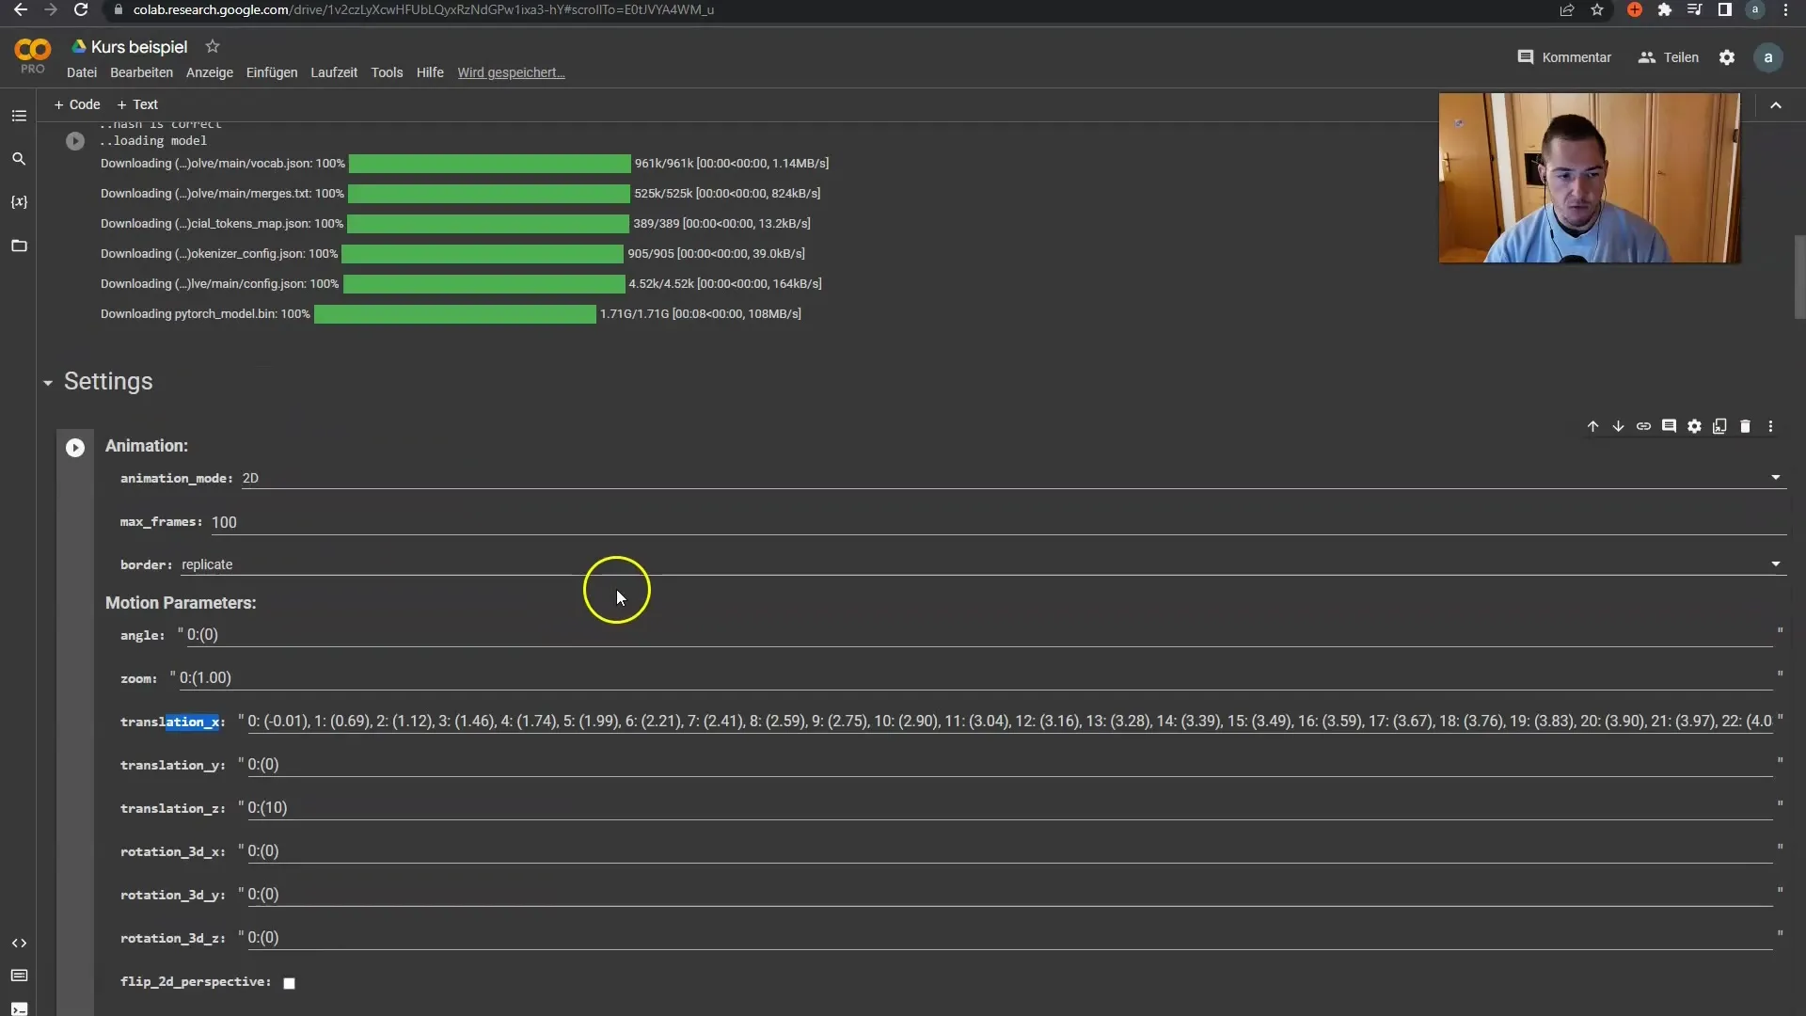Viewport: 1806px width, 1016px height.
Task: Click the zoom value field
Action: [975, 678]
